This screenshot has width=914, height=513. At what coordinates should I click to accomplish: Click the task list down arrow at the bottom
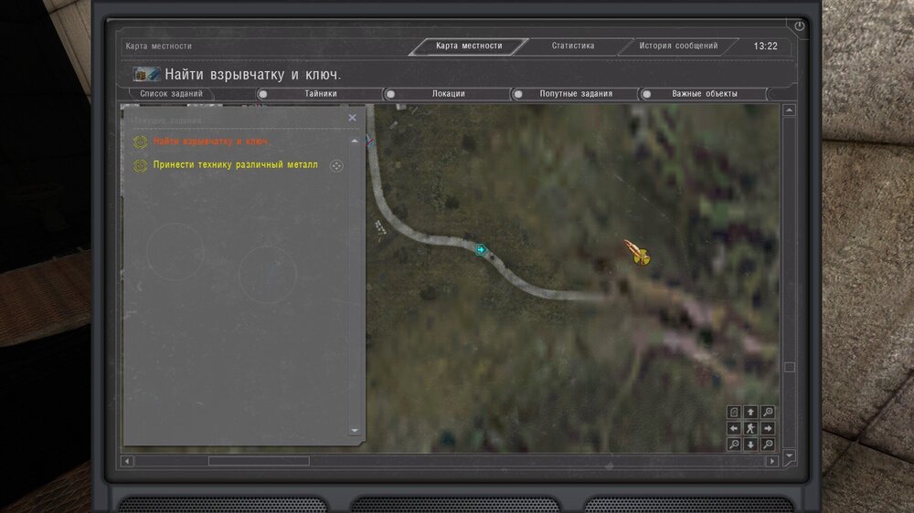355,430
